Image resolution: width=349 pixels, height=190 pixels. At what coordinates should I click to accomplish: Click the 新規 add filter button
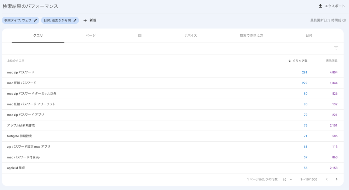pos(90,20)
